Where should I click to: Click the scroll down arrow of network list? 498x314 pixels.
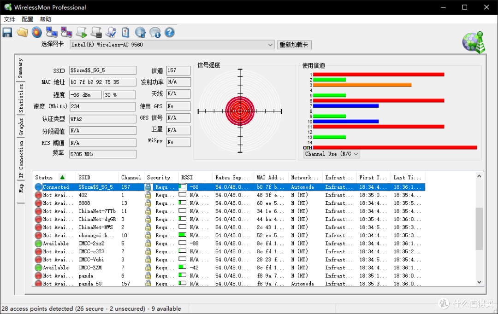[479, 282]
